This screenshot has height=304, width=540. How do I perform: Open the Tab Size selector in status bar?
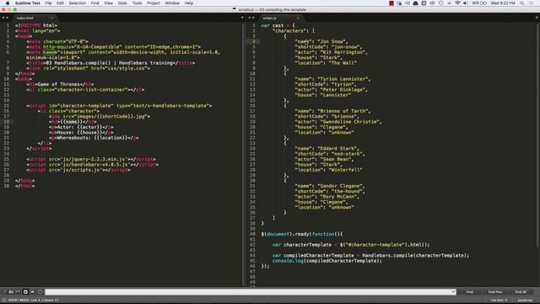[499, 301]
